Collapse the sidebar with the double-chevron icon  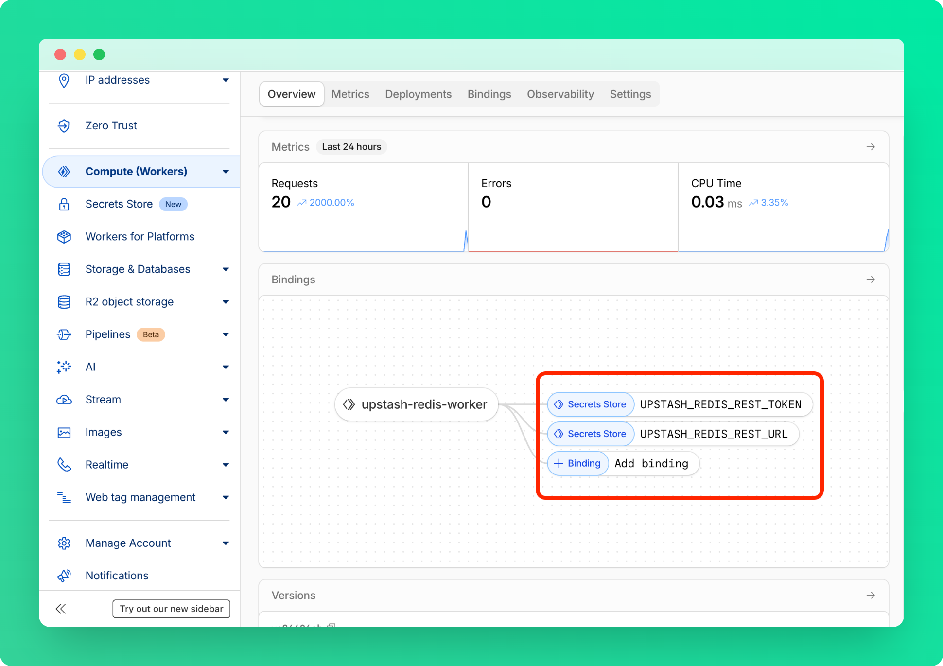61,609
